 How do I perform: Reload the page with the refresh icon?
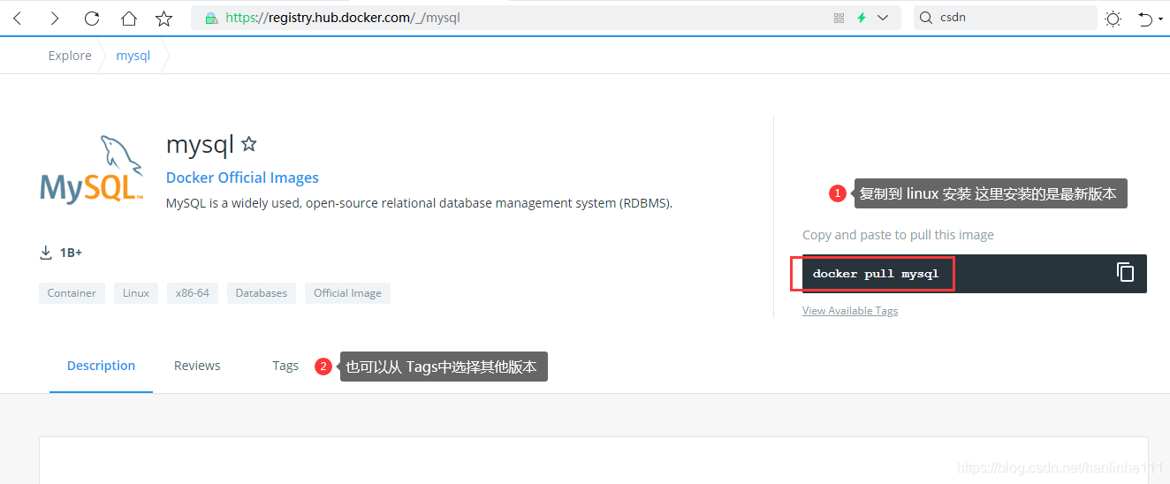92,18
